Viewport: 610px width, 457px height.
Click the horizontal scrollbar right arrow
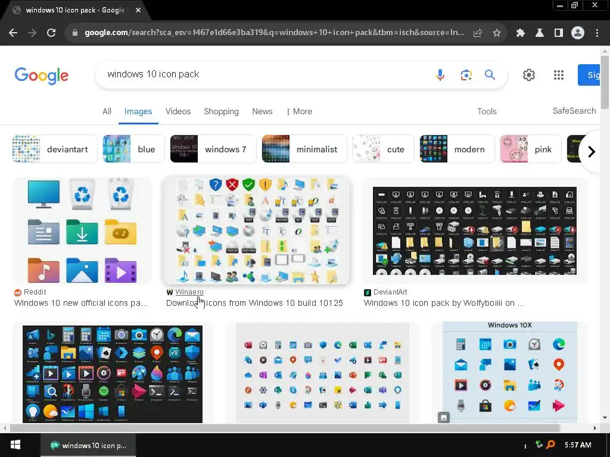(x=595, y=428)
